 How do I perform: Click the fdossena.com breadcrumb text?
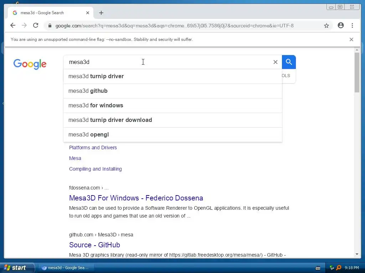point(89,188)
